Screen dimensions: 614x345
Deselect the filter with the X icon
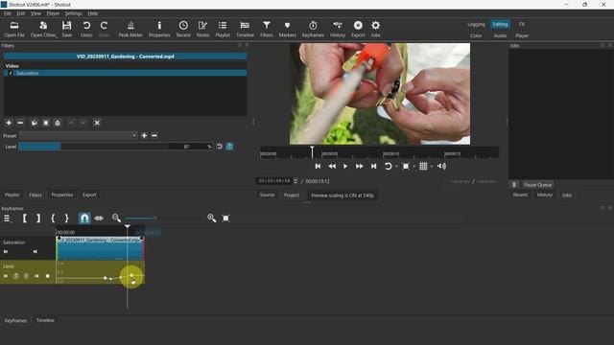[x=97, y=123]
